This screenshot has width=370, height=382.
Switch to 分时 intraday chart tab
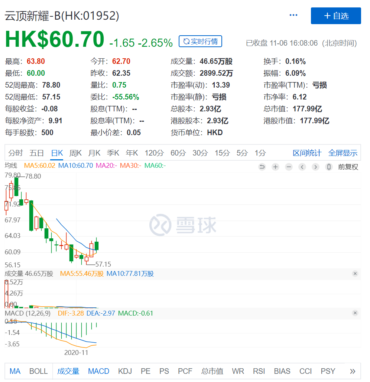coord(15,153)
